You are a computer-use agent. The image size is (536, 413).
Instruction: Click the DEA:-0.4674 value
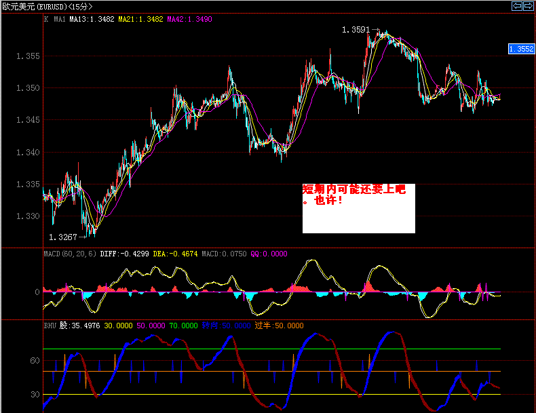coord(175,254)
